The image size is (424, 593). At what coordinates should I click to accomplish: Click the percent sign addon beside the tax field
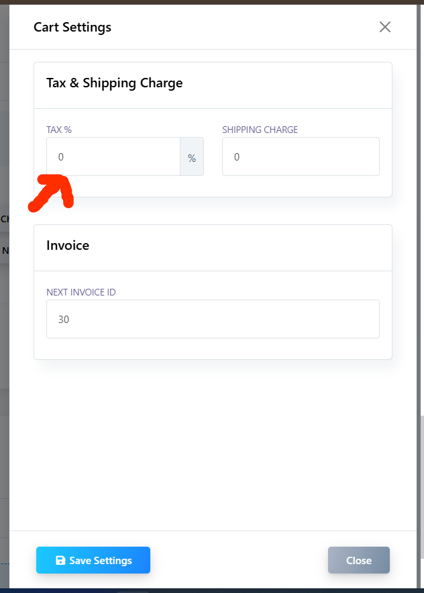click(192, 157)
